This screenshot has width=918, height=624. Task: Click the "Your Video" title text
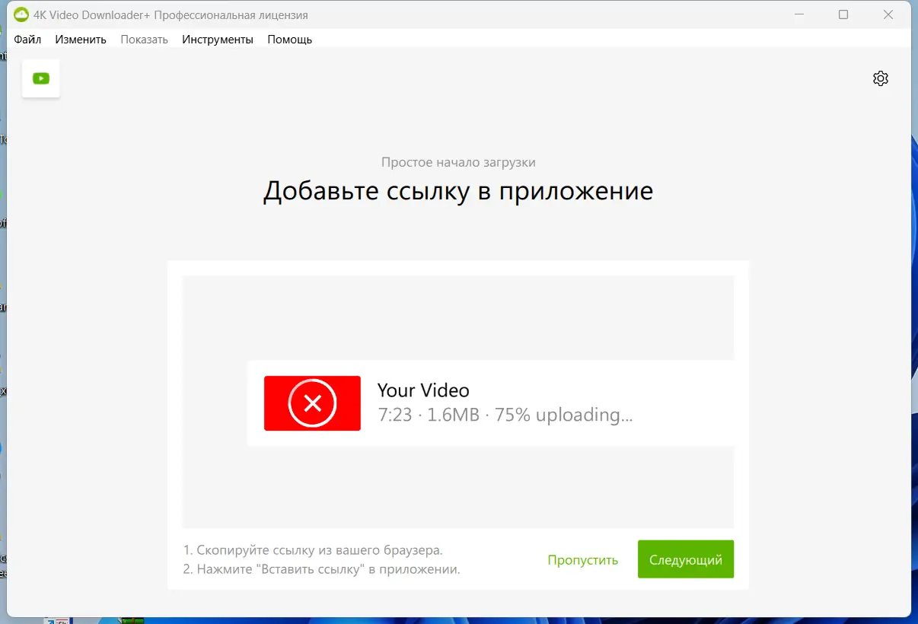tap(423, 390)
